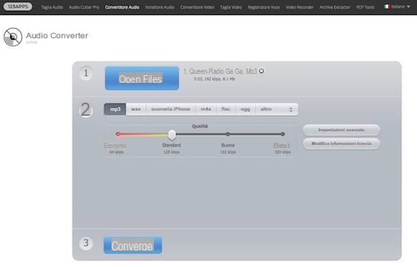The image size is (417, 267).
Task: Open PDF Tools
Action: (365, 8)
